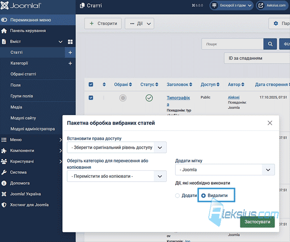Screen dimensions: 290x242
Task: Go to Панель керування home icon
Action: pos(4,31)
